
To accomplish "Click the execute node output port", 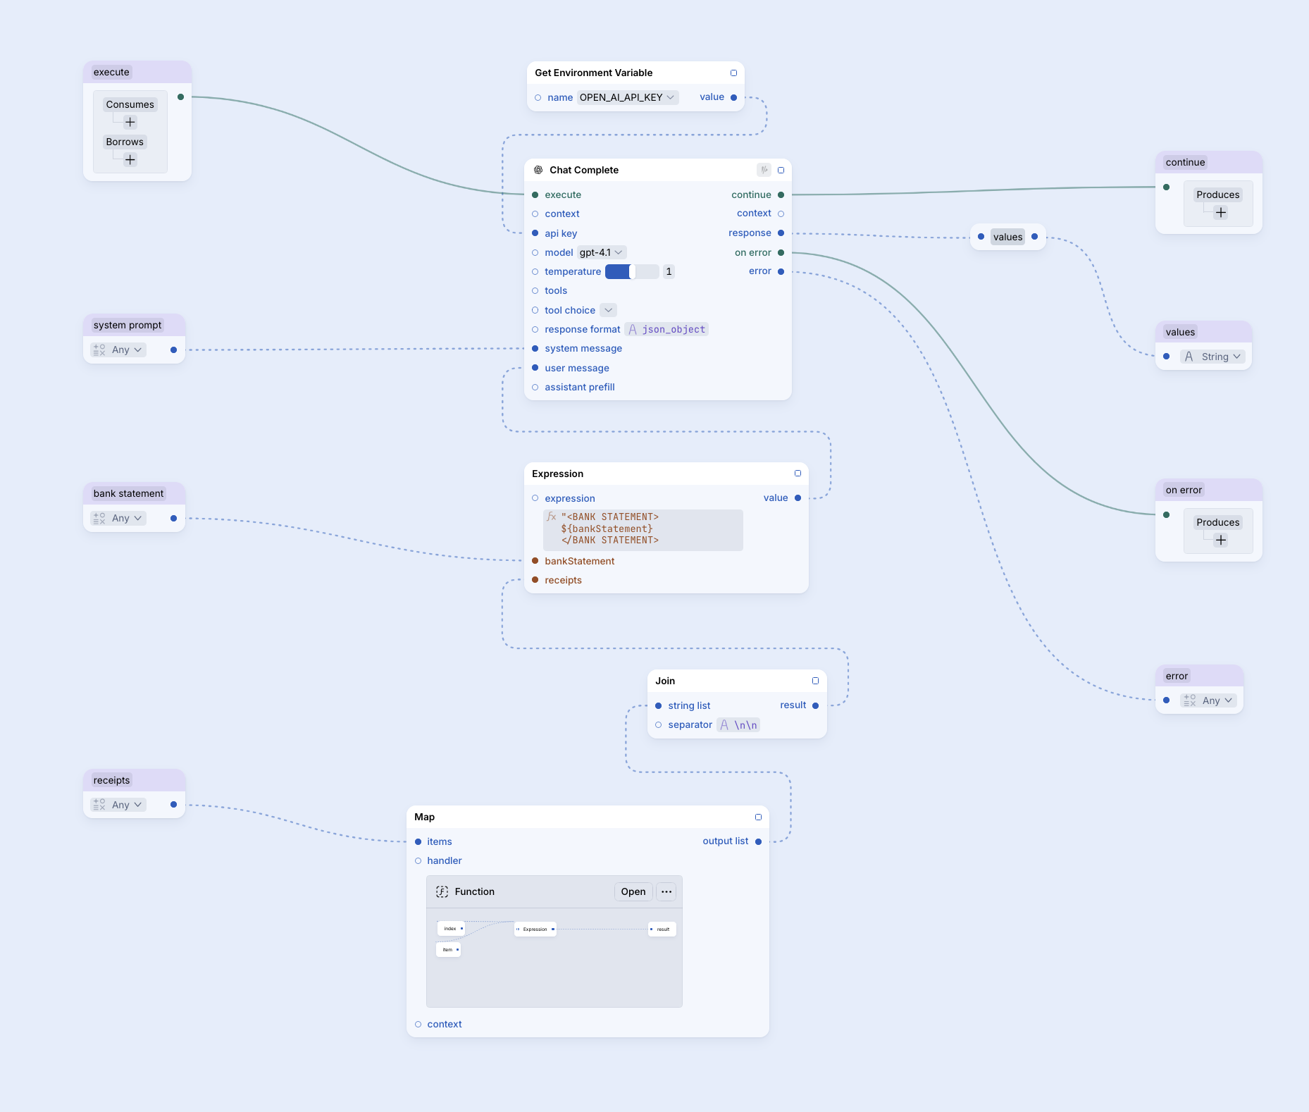I will [180, 97].
